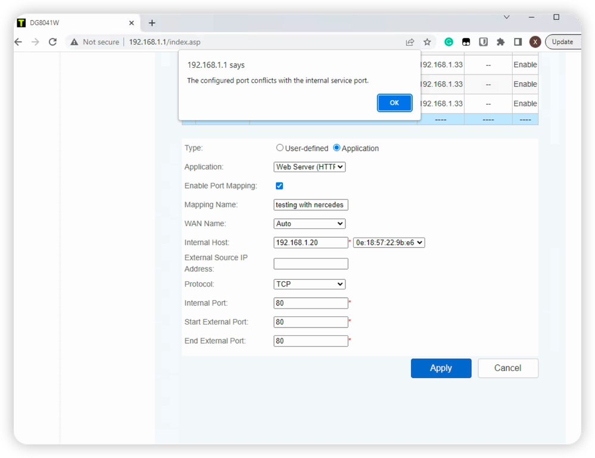Reload the page with the refresh icon

click(52, 42)
